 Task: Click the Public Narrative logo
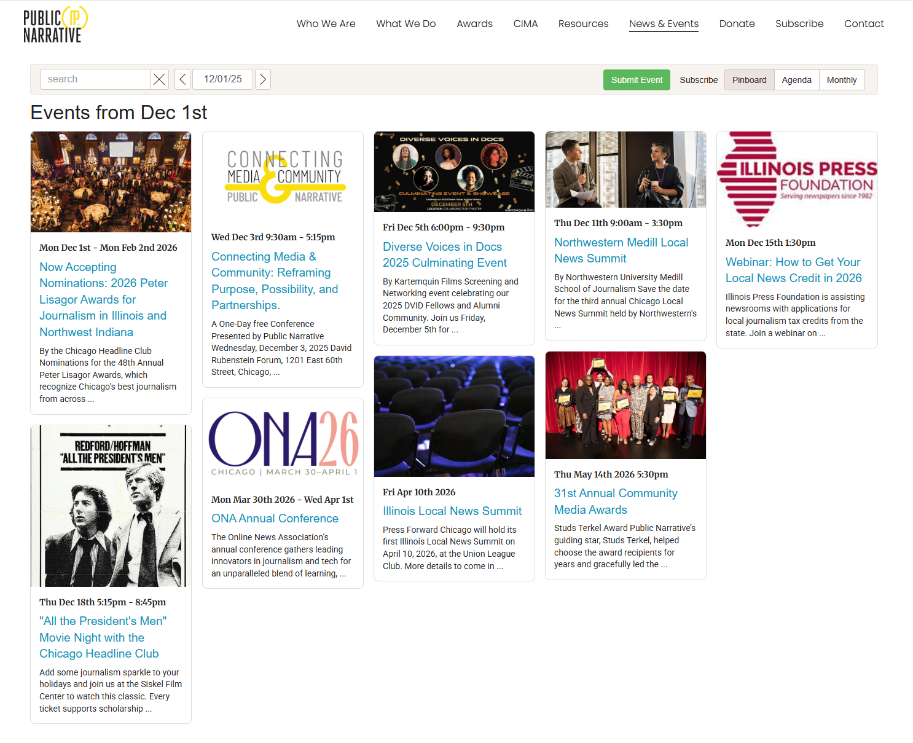click(x=55, y=25)
